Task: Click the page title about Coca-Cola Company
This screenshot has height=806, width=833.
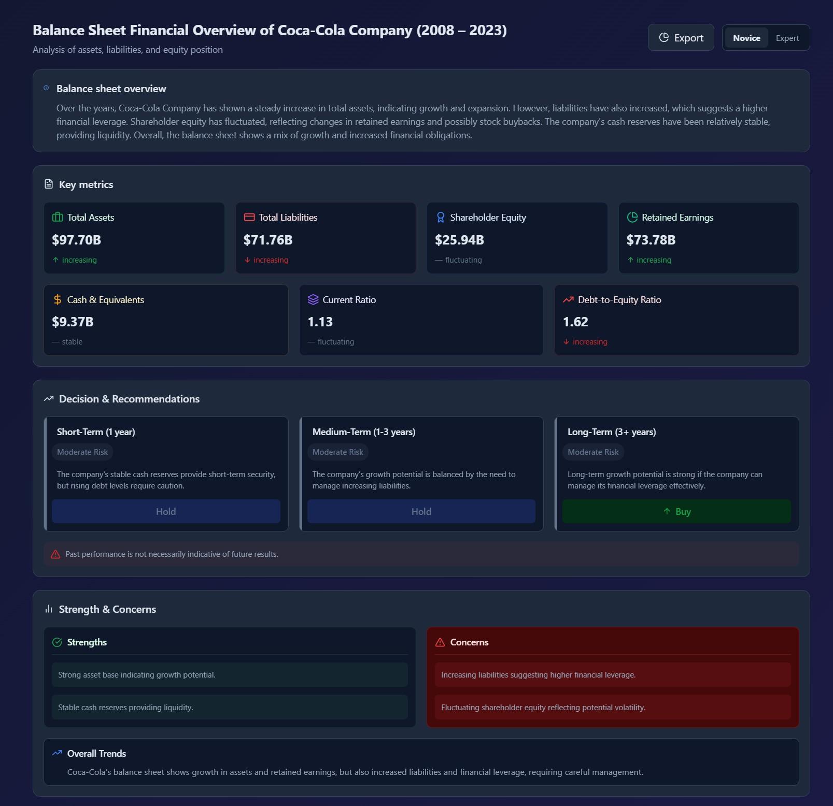Action: coord(270,30)
